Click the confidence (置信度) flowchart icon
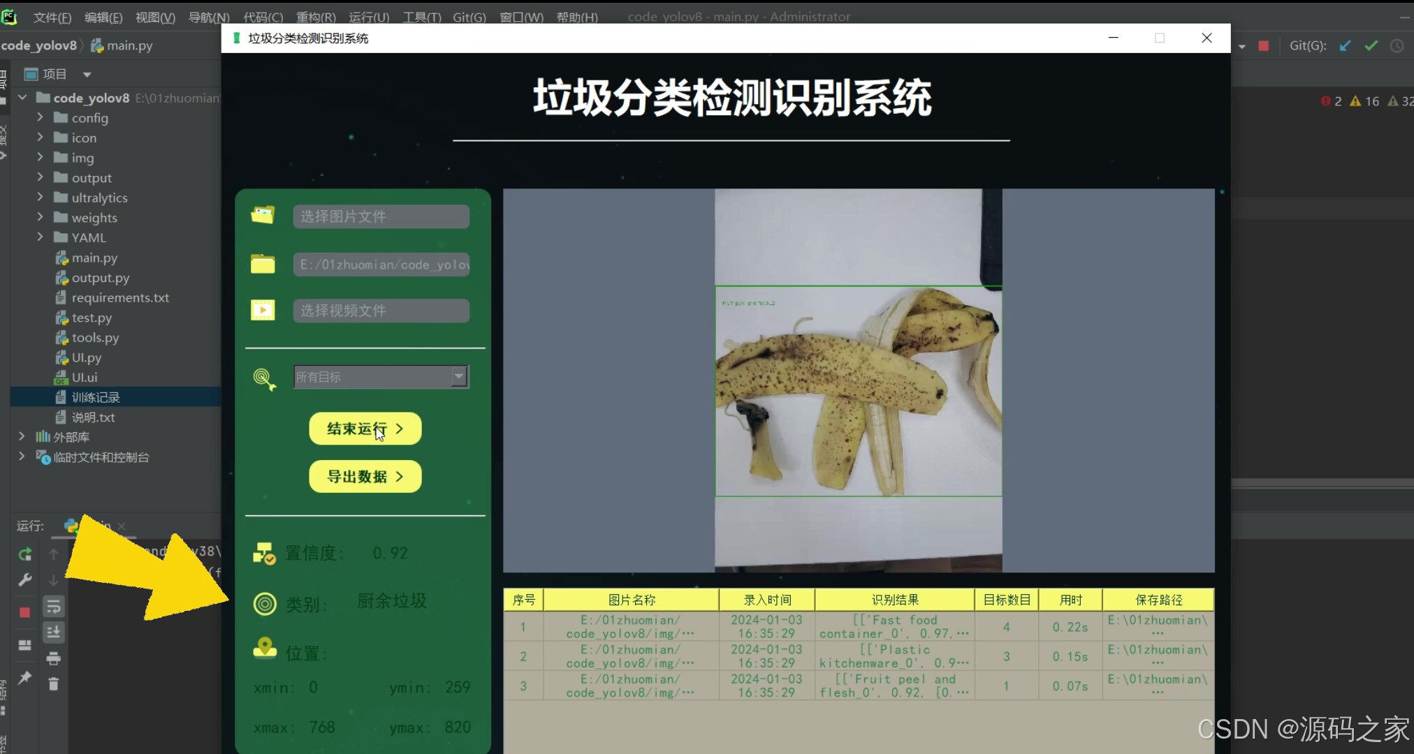The height and width of the screenshot is (754, 1414). point(264,552)
